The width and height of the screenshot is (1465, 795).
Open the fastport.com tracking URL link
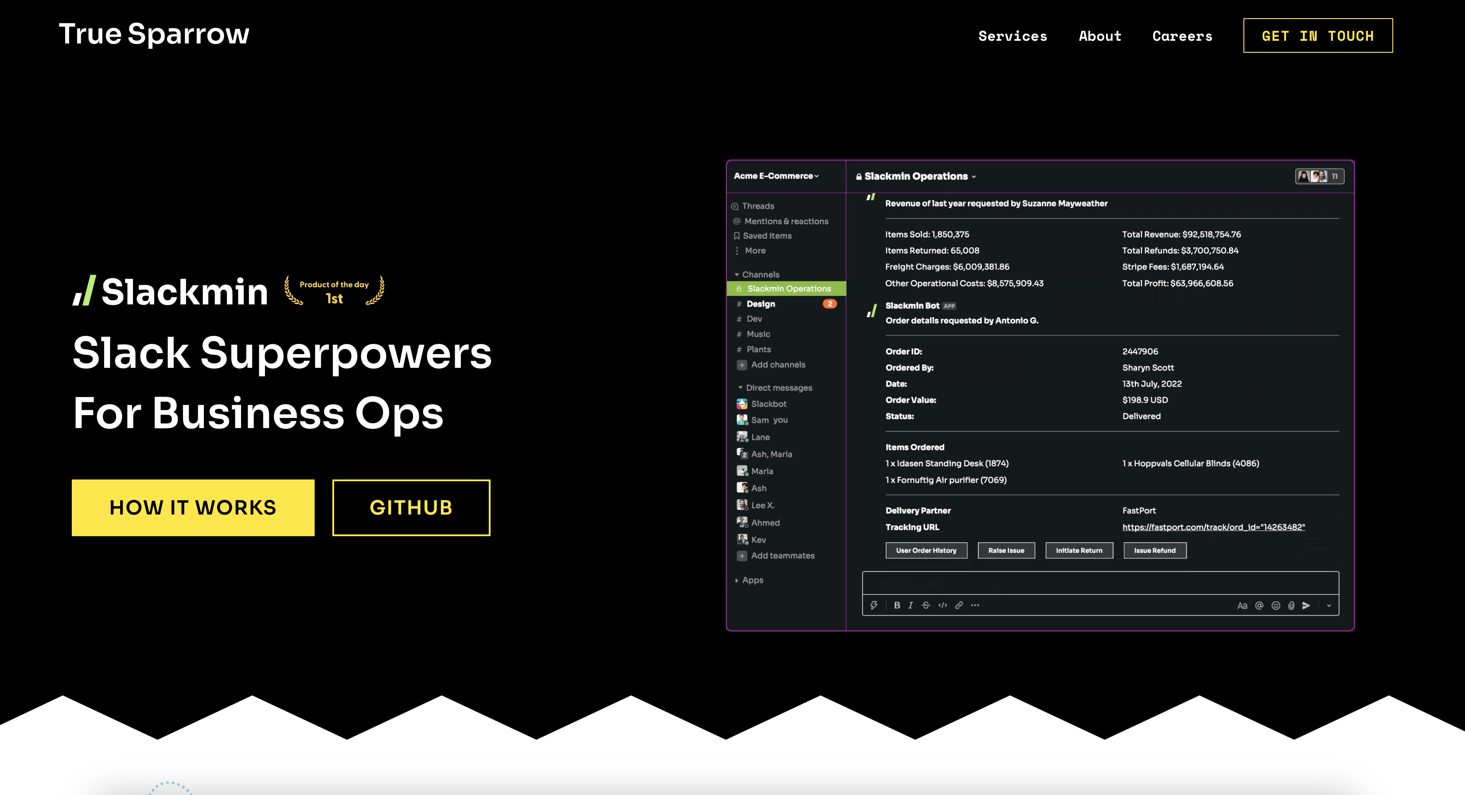point(1214,527)
